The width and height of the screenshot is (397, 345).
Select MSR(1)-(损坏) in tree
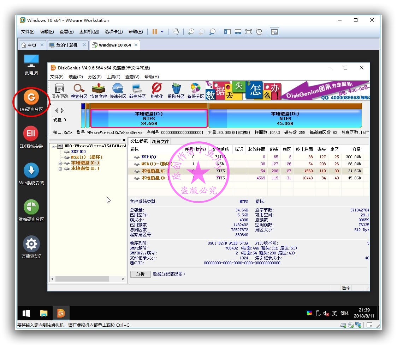click(x=86, y=157)
